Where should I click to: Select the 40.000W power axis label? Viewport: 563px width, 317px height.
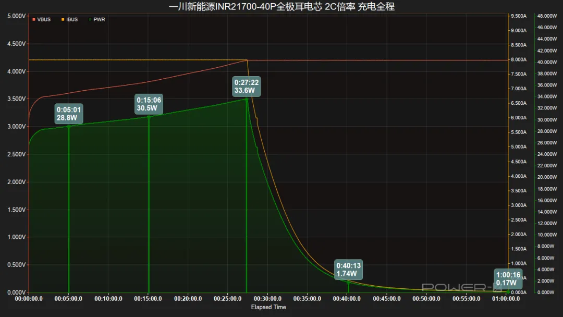tap(547, 62)
